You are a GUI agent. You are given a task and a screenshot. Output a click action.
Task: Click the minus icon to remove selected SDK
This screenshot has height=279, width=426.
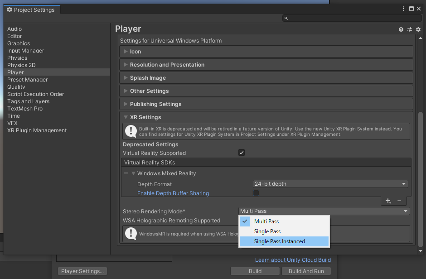click(x=399, y=200)
